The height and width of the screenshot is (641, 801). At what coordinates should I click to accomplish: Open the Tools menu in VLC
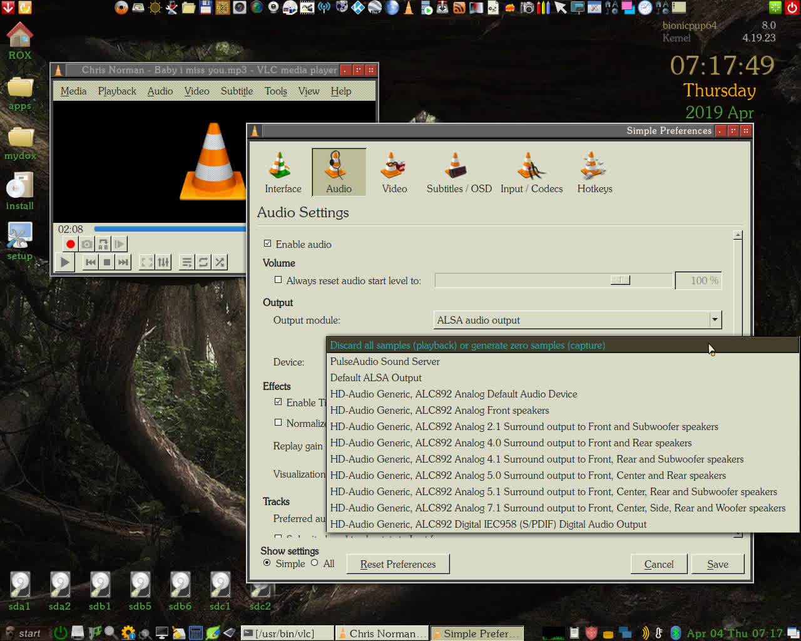point(275,91)
